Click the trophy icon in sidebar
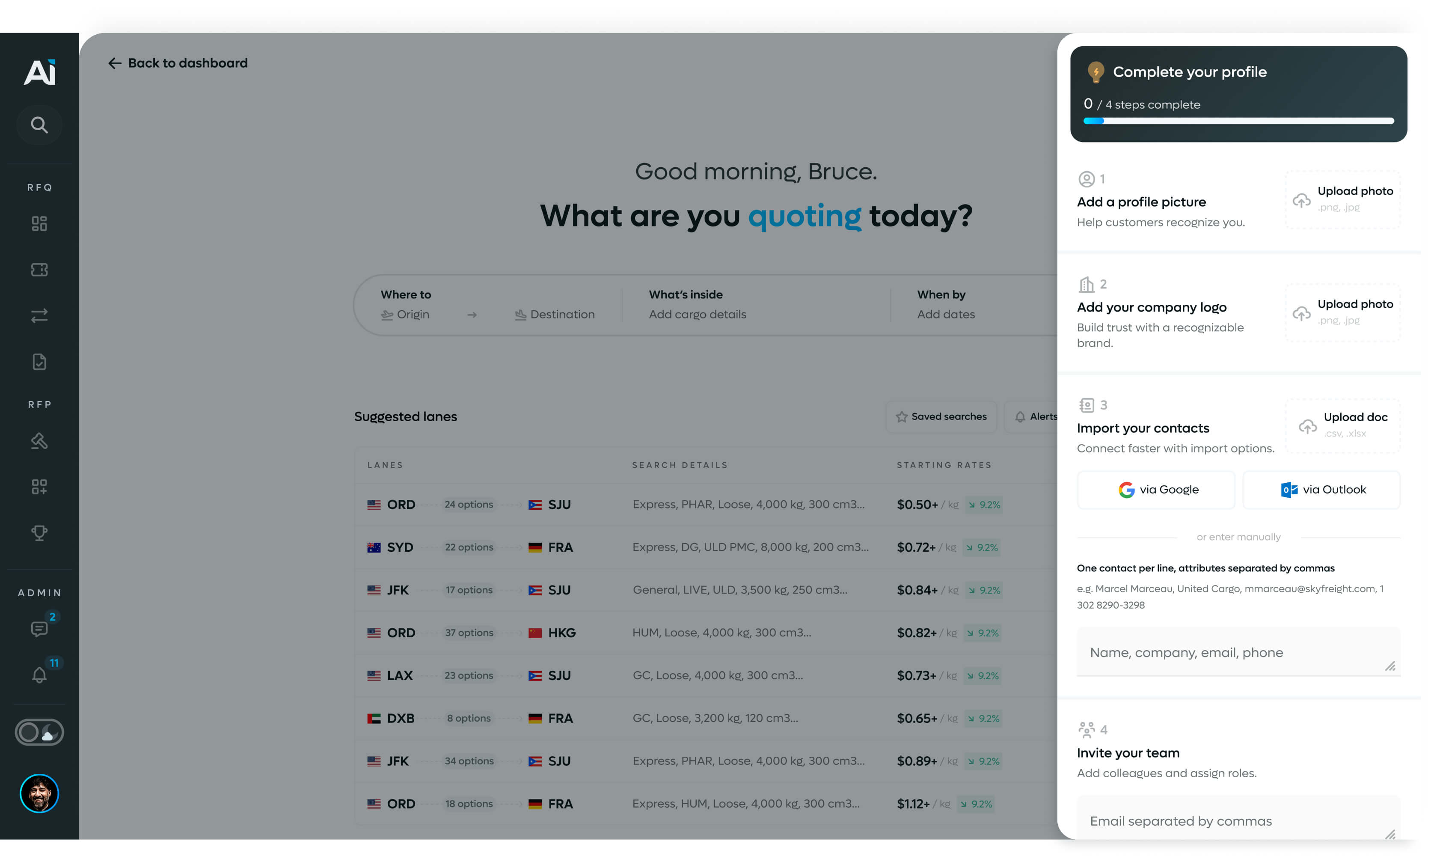The width and height of the screenshot is (1434, 856). 39,532
